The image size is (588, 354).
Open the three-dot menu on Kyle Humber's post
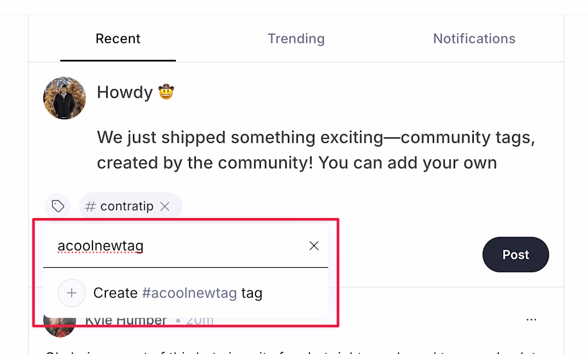pos(531,320)
